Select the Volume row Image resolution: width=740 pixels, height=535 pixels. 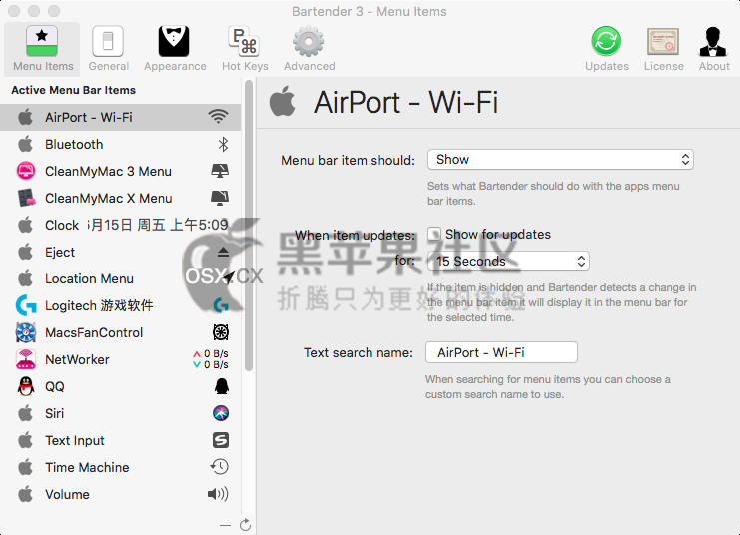pyautogui.click(x=121, y=493)
